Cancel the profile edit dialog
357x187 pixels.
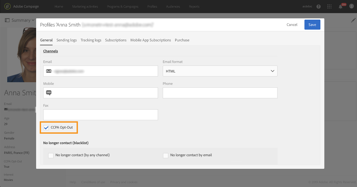(x=292, y=25)
